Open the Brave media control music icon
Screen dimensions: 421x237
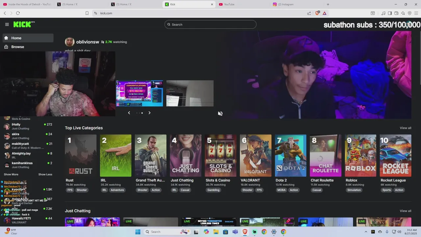click(x=383, y=13)
